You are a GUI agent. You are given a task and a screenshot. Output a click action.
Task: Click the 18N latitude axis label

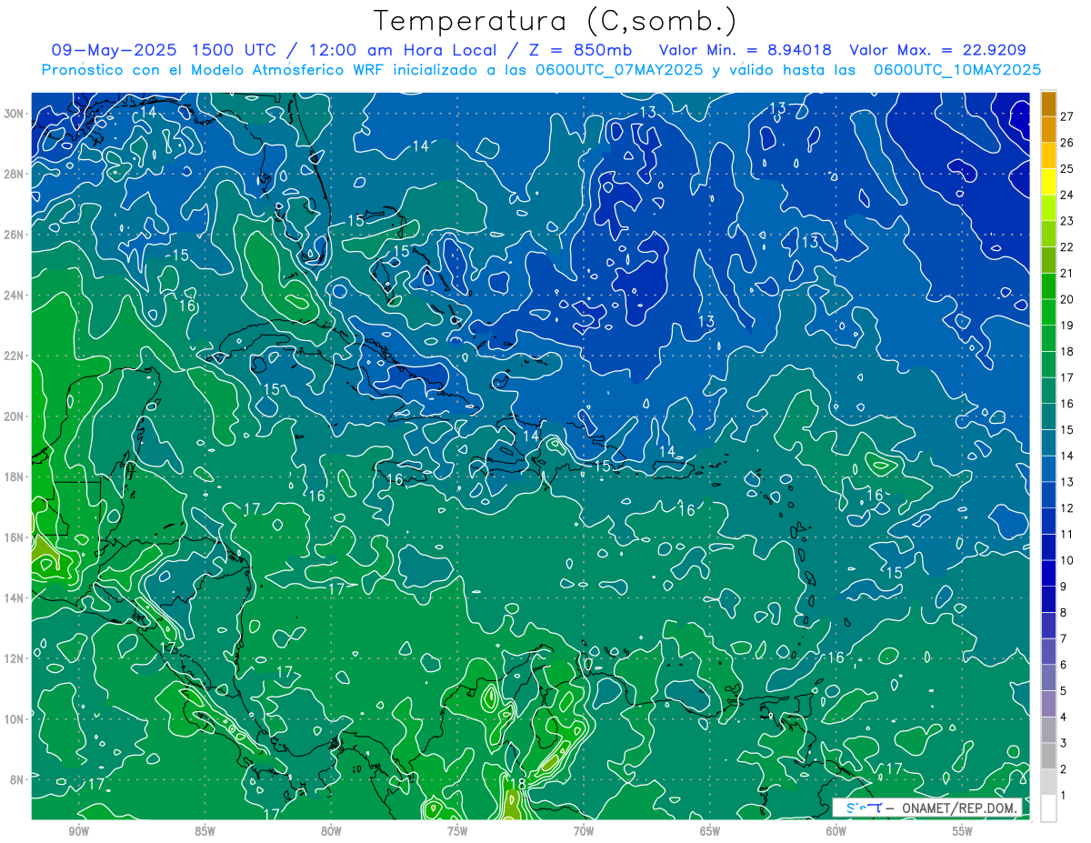pos(15,477)
